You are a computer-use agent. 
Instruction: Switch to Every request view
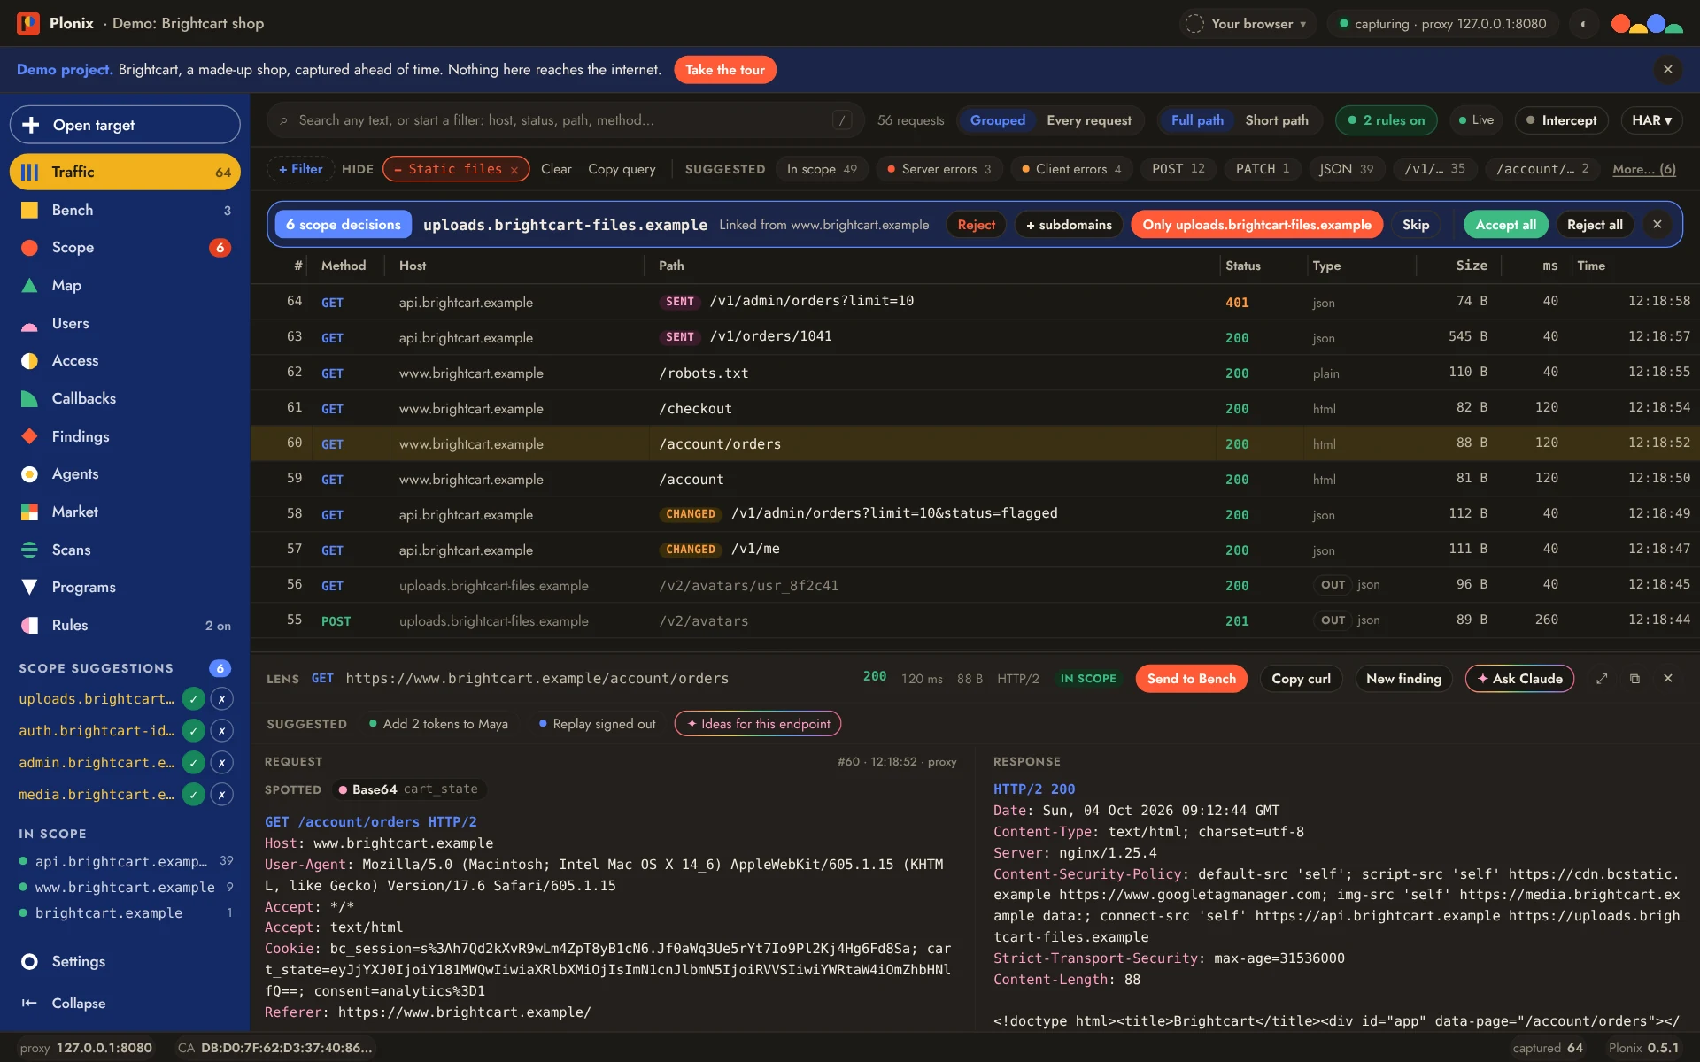(x=1088, y=120)
